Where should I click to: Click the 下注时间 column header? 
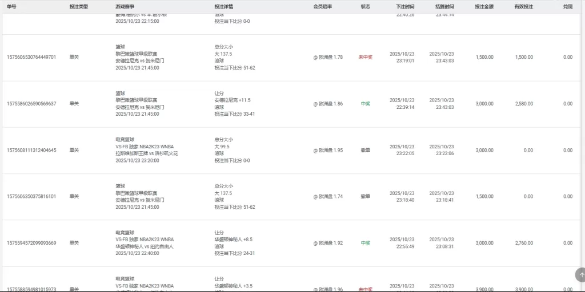[405, 7]
